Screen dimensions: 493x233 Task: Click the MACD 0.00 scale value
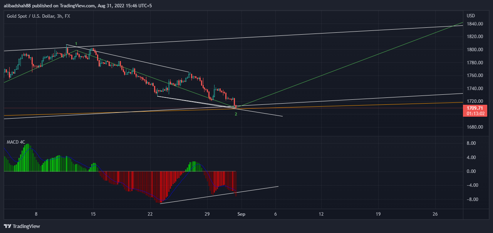click(472, 171)
